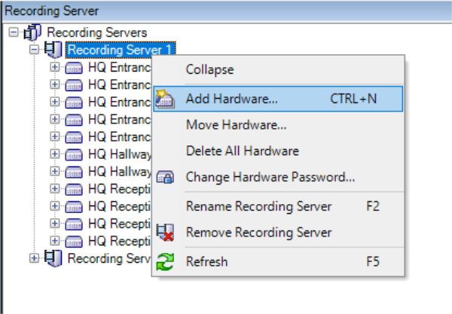The width and height of the screenshot is (452, 314).
Task: Choose Move Hardware... from context menu
Action: [236, 125]
